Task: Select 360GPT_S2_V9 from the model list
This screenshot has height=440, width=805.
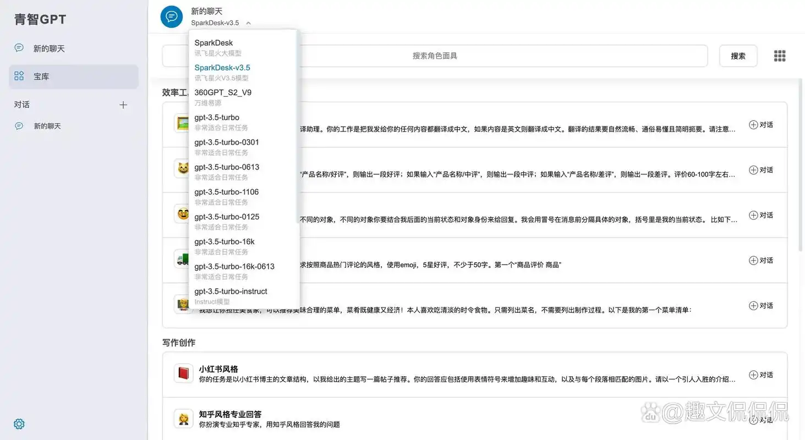Action: [x=223, y=92]
